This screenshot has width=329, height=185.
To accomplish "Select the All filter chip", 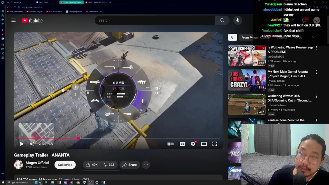I will [232, 38].
